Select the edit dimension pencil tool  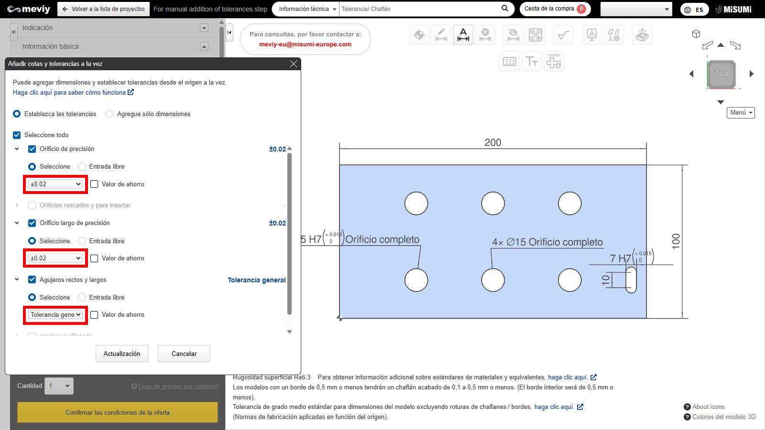pos(441,35)
